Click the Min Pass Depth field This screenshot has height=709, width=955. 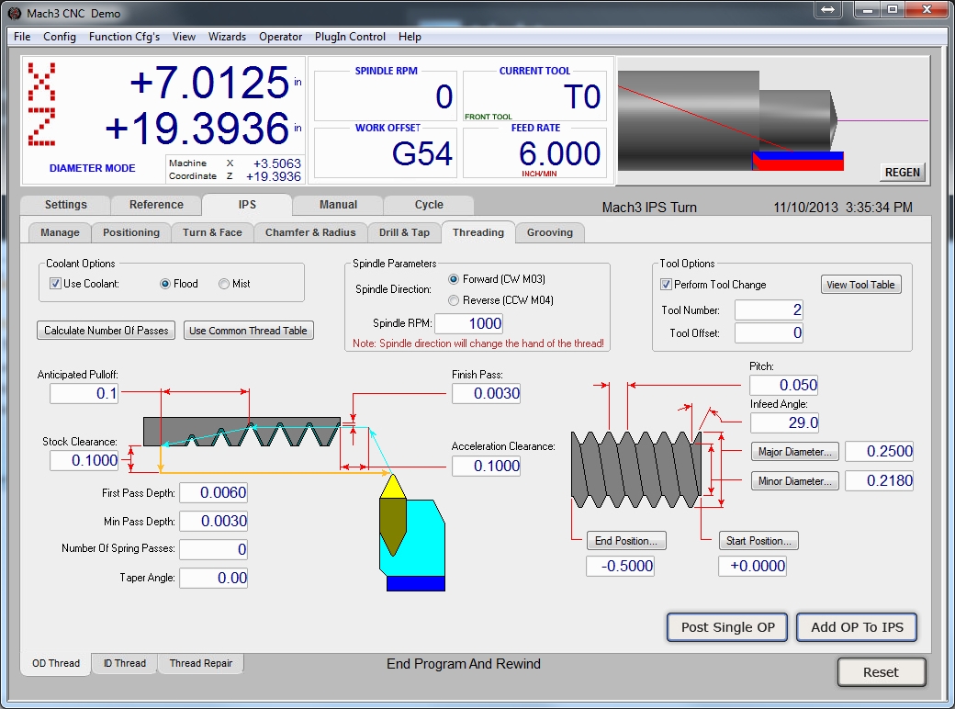click(213, 521)
